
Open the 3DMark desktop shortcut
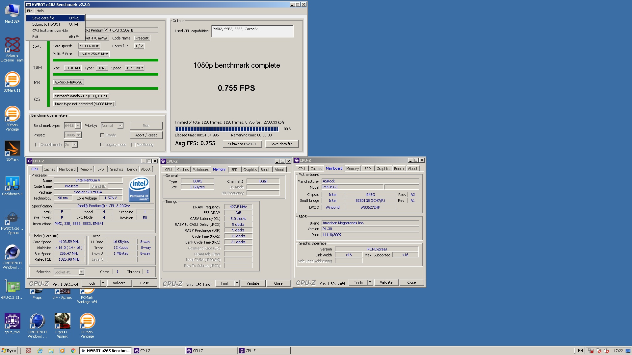[x=12, y=151]
